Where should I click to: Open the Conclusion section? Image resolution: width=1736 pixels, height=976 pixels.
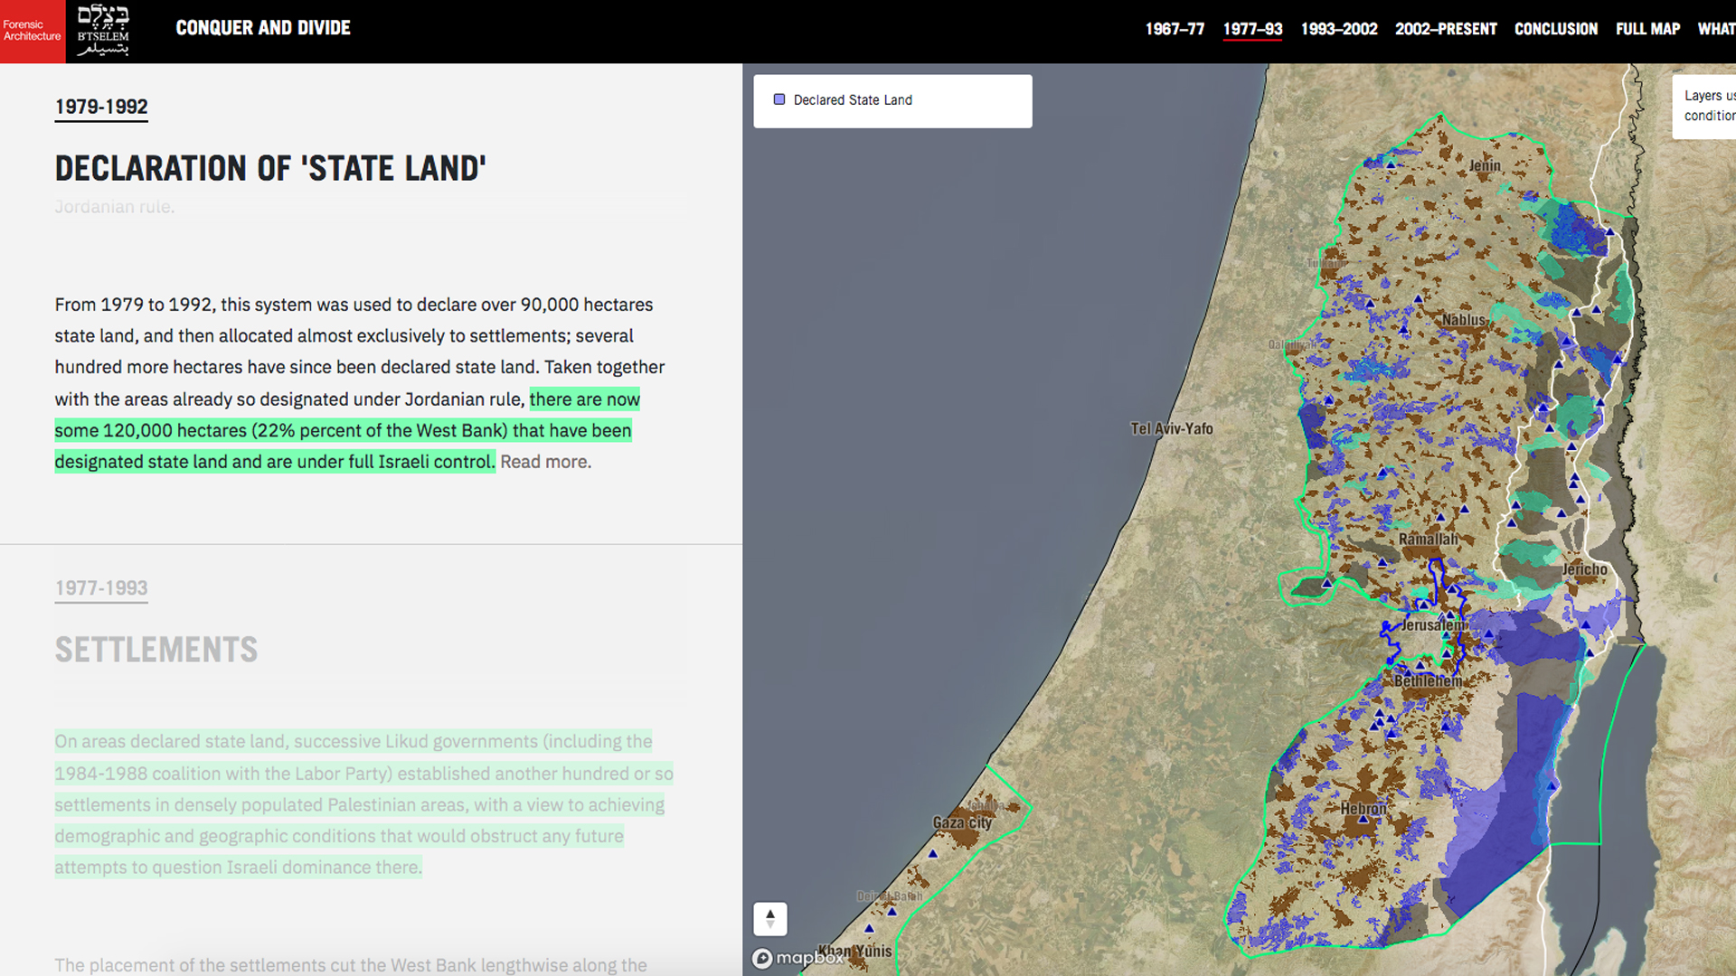click(1556, 29)
